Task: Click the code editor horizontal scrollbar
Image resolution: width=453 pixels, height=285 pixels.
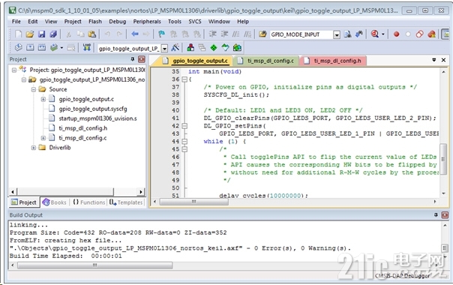Action: 194,202
